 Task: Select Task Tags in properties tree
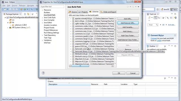[48, 38]
